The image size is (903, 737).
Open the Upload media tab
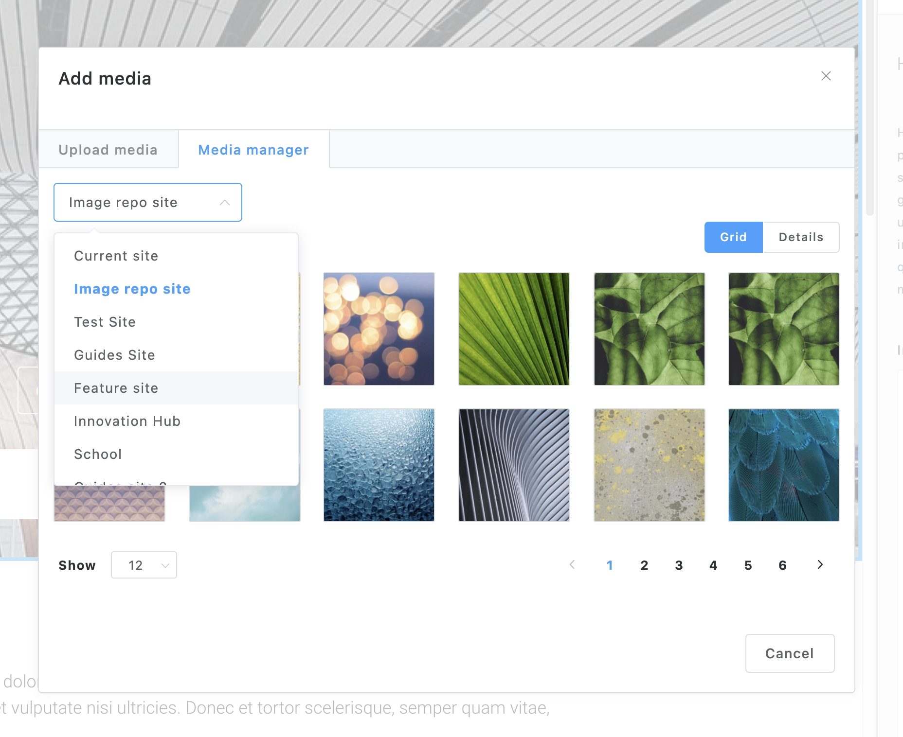(108, 150)
